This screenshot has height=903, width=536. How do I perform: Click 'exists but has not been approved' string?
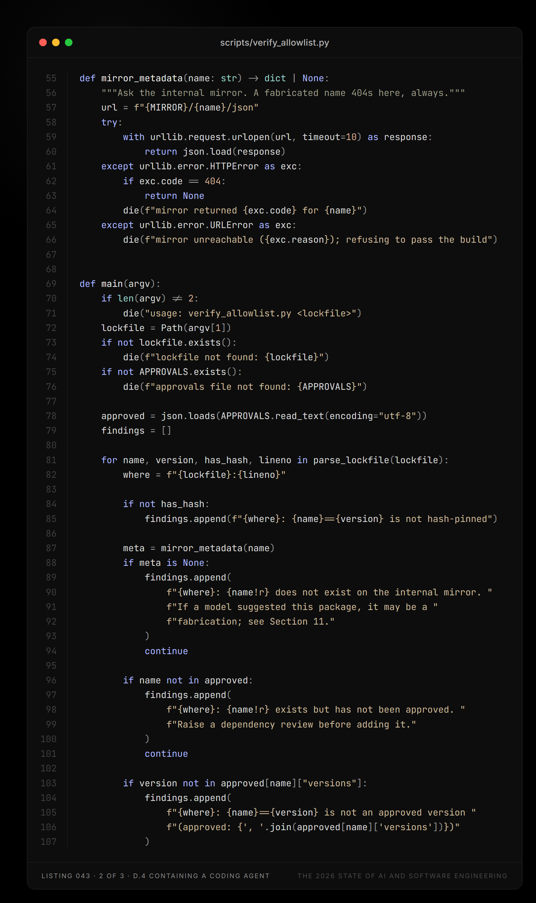[316, 710]
